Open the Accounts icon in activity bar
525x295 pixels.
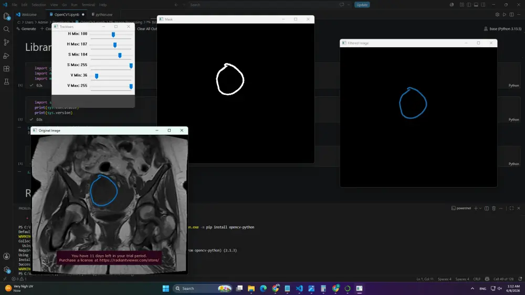[6, 256]
